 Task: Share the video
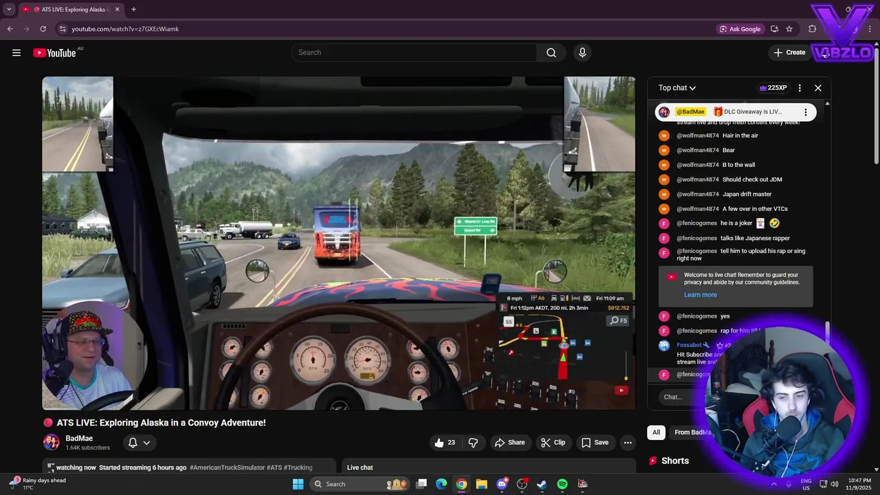(x=509, y=443)
